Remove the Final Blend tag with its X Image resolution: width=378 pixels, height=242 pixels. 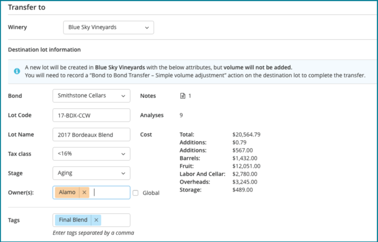click(96, 220)
